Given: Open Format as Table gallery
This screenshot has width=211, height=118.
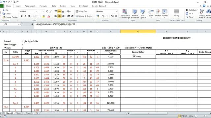Looking at the screenshot, I should click(135, 14).
